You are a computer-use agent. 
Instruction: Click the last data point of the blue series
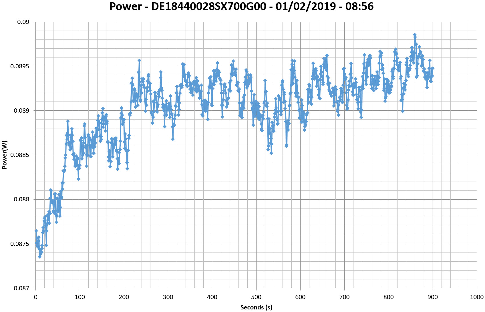(433, 68)
